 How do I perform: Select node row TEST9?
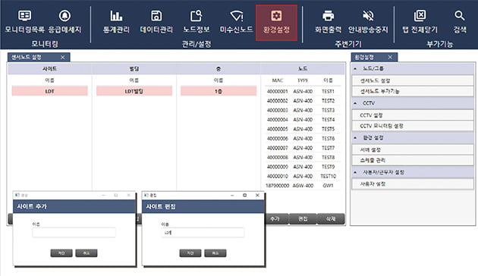303,167
